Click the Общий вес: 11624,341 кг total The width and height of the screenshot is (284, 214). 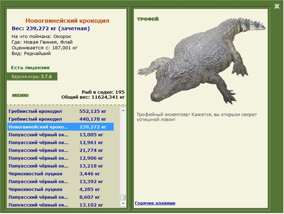[93, 97]
